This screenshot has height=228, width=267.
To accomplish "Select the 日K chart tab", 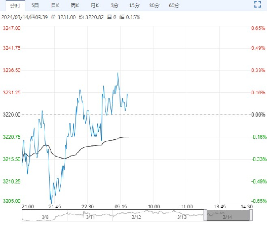I will (55, 6).
